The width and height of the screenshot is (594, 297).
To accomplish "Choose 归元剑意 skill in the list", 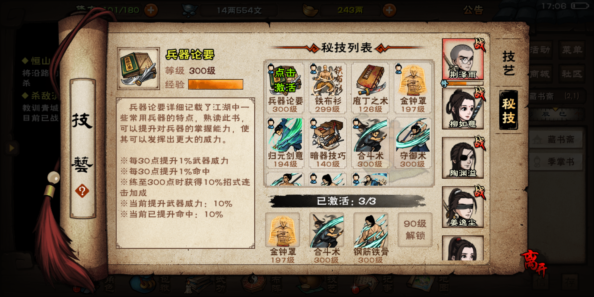I will click(285, 143).
